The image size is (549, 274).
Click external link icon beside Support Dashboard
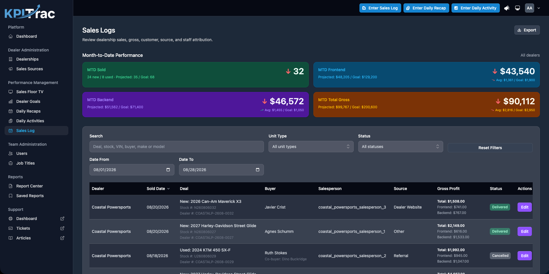pos(62,219)
